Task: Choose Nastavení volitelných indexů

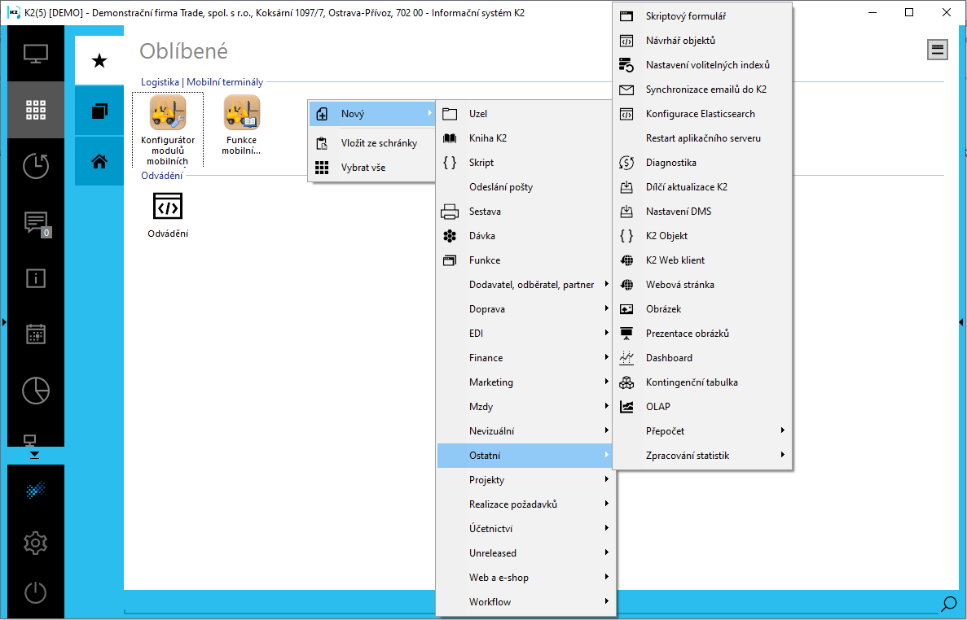Action: pyautogui.click(x=702, y=64)
